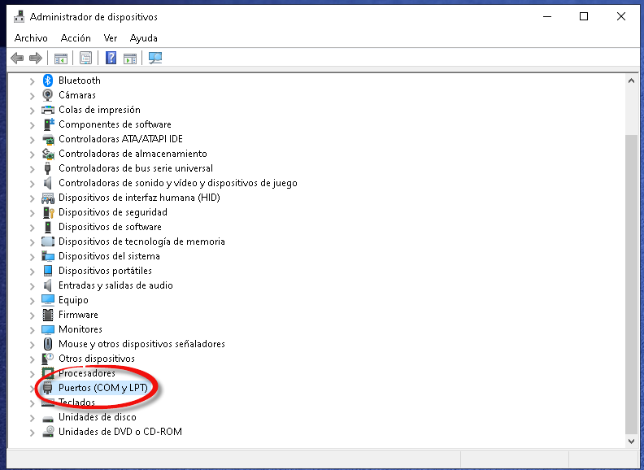Click the Dispositivos de seguridad key icon

(x=49, y=212)
